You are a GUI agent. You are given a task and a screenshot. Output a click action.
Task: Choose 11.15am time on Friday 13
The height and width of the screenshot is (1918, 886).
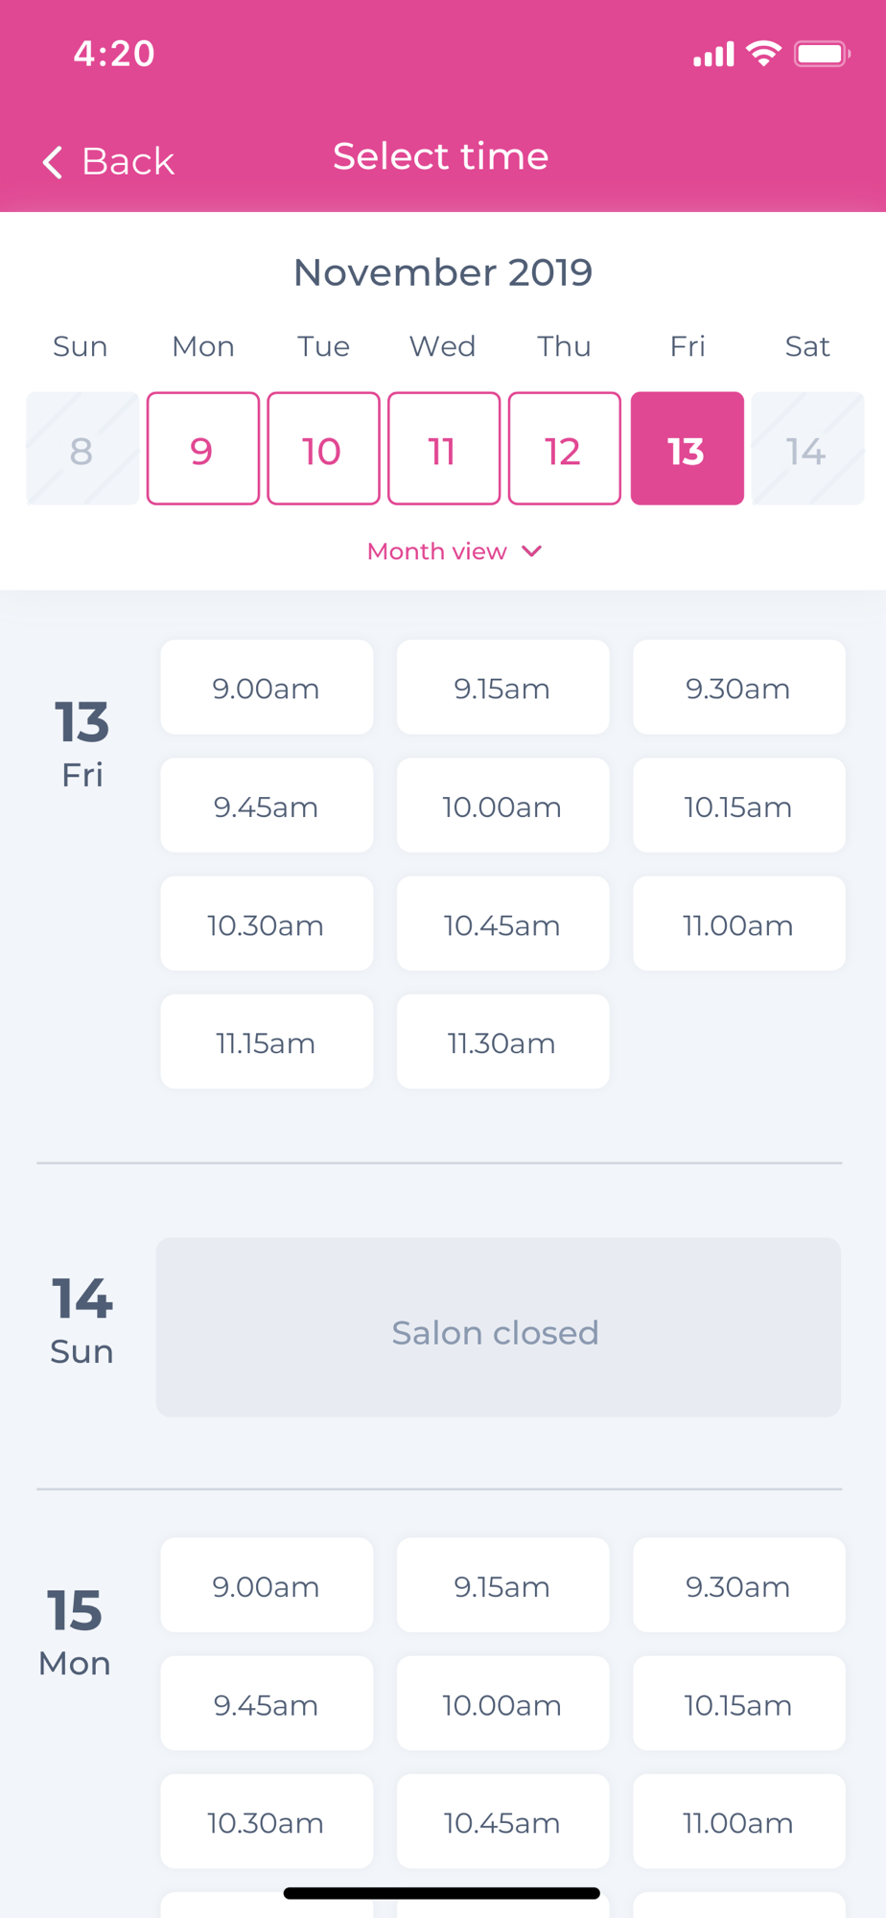pos(267,1042)
